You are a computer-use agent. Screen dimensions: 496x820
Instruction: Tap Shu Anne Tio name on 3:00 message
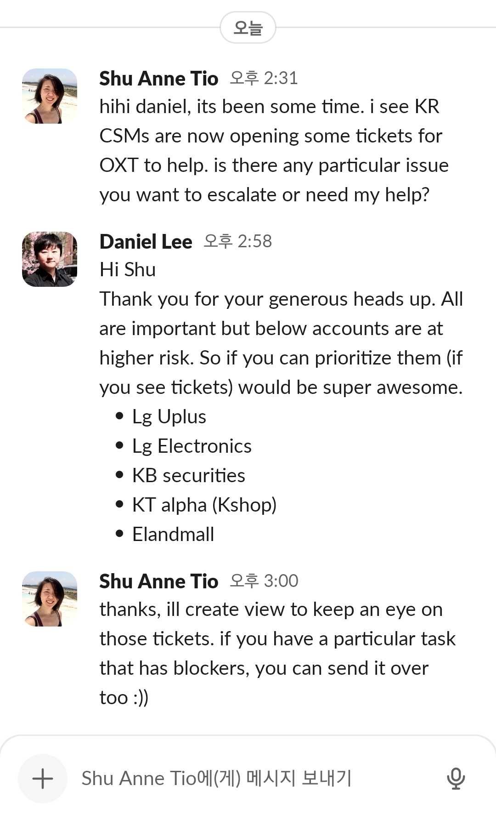click(158, 581)
